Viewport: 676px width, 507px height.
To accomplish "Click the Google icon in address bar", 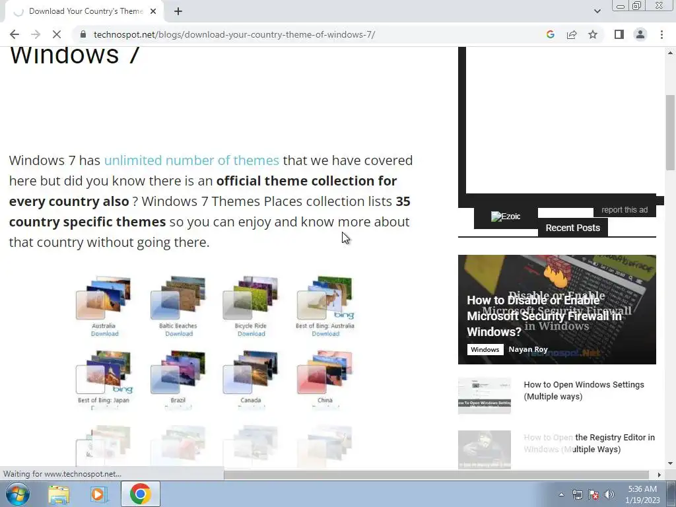I will point(550,34).
